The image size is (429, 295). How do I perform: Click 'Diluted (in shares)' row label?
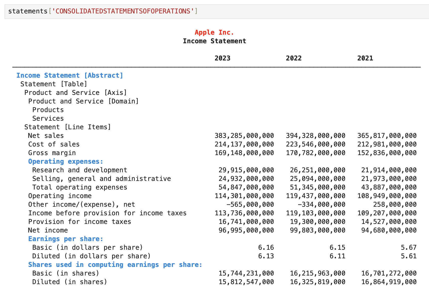[70, 282]
